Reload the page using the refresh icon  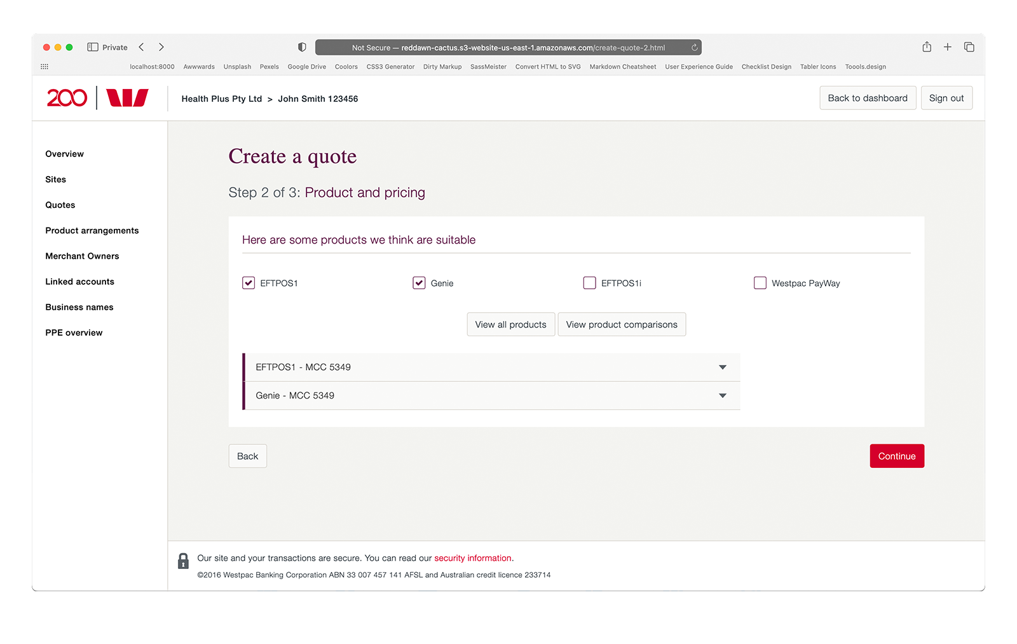(x=694, y=48)
